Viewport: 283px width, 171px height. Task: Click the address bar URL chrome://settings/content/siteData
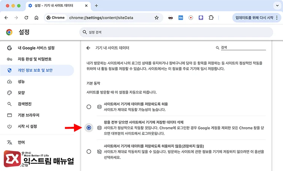[101, 18]
